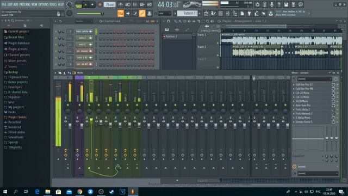Click the CLA-76 Mono mix level knob
The height and width of the screenshot is (196, 348).
(x=333, y=97)
